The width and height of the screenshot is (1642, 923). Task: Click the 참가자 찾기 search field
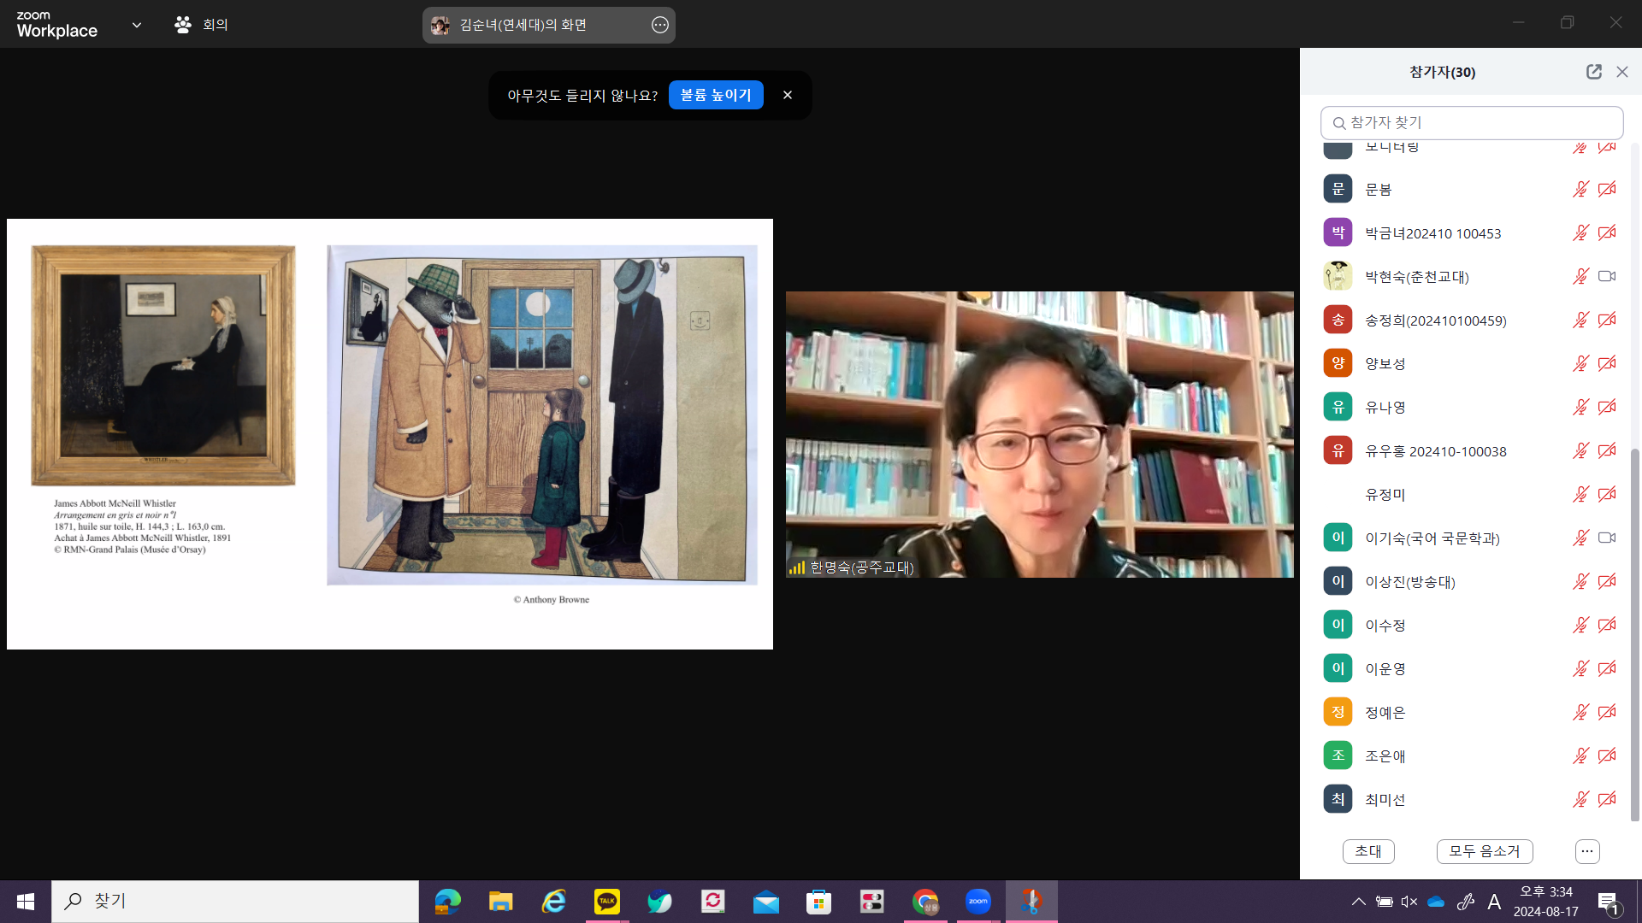(1472, 122)
